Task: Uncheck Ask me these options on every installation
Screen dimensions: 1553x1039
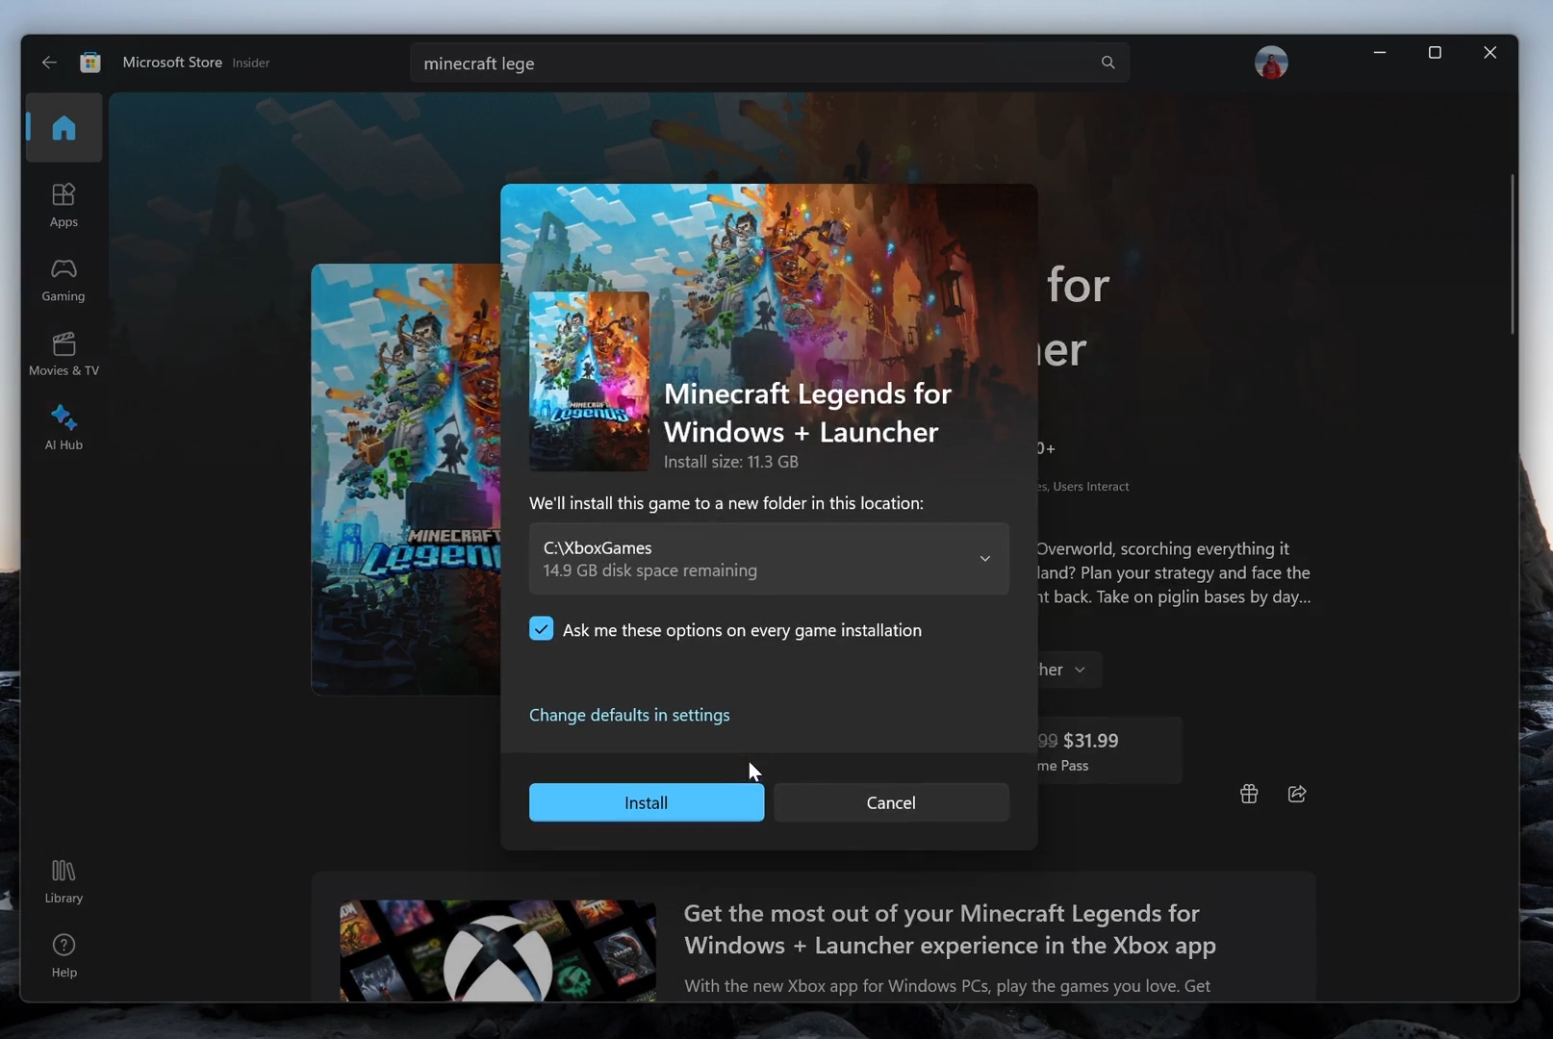Action: coord(541,629)
